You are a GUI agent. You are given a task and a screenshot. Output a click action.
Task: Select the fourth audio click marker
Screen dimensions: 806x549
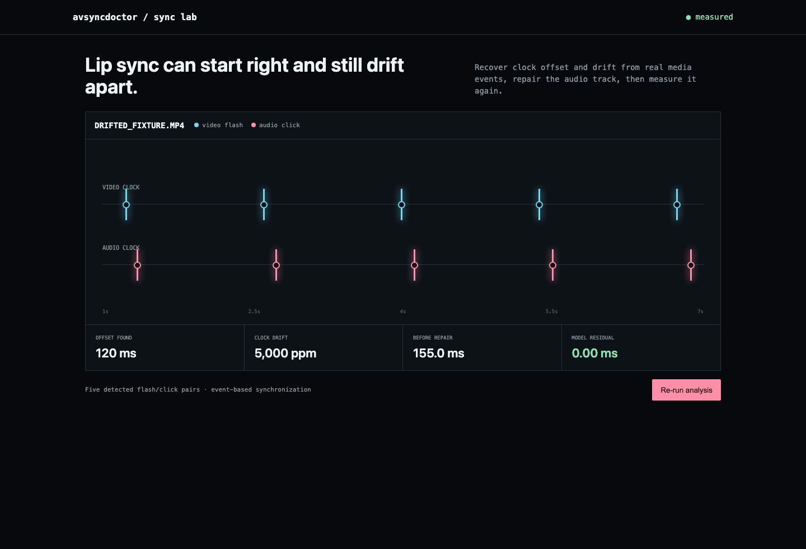pos(553,265)
